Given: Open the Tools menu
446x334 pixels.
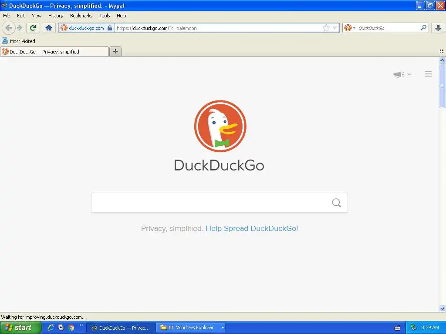Looking at the screenshot, I should pyautogui.click(x=105, y=16).
